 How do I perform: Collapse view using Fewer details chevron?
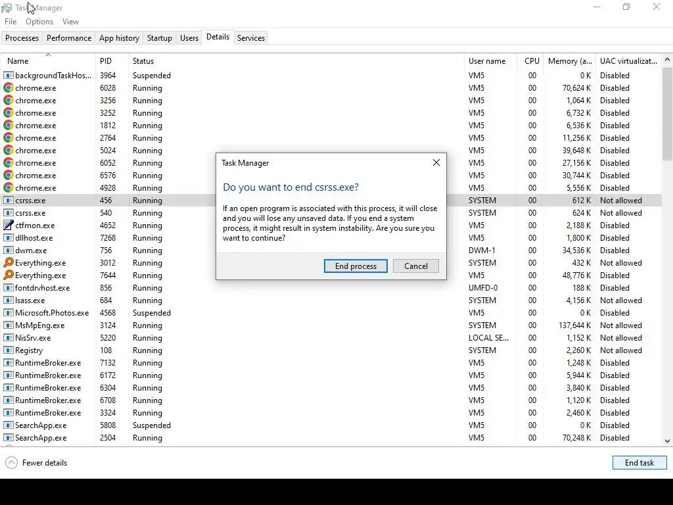point(12,462)
